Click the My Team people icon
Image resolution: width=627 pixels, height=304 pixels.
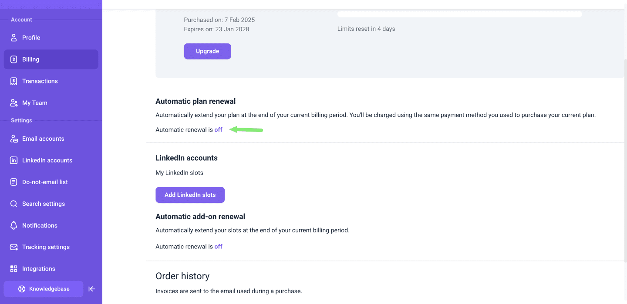13,103
